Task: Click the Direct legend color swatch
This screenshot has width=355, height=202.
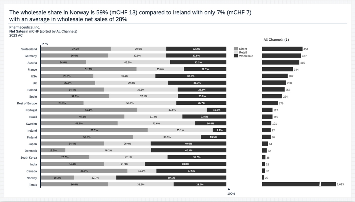Action: pyautogui.click(x=236, y=49)
